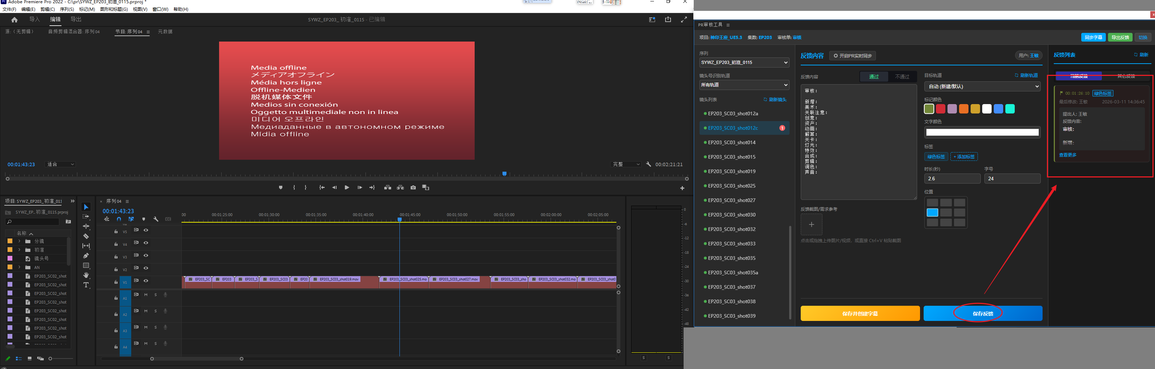Image resolution: width=1155 pixels, height=369 pixels.
Task: Select shot EP203_SC03_shot014 in the list
Action: pyautogui.click(x=731, y=143)
